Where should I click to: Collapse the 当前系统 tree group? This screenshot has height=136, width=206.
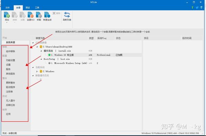33,67
